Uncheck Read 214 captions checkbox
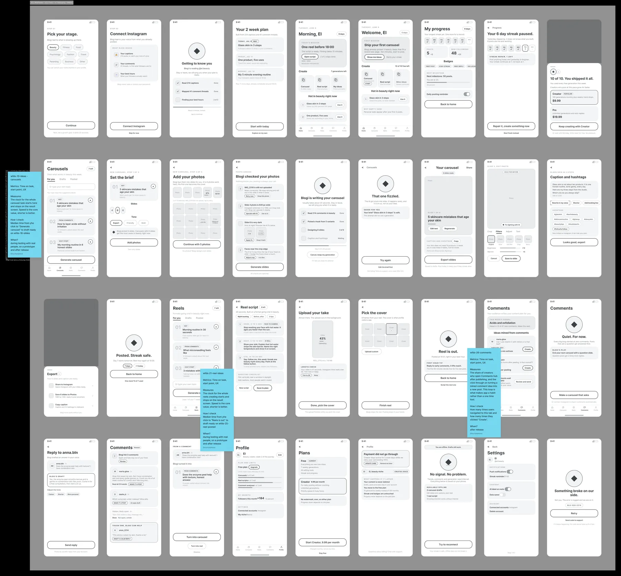 coord(178,83)
